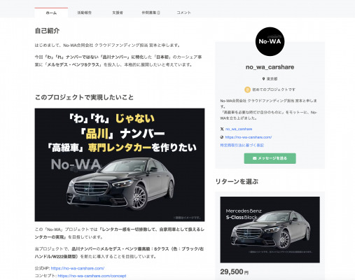Open the 公式HP no-wa-carshare.com link
355x280 pixels.
78,268
